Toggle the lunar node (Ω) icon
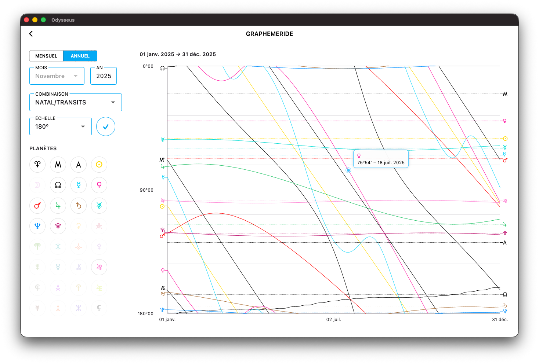The width and height of the screenshot is (539, 364). (x=58, y=185)
